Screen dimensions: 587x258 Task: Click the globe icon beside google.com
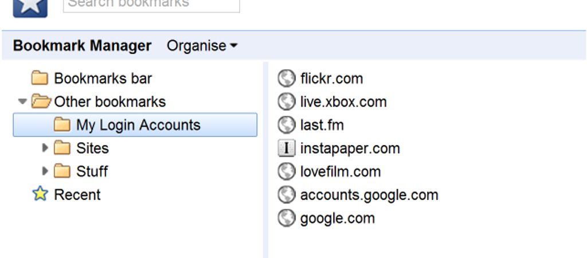287,218
